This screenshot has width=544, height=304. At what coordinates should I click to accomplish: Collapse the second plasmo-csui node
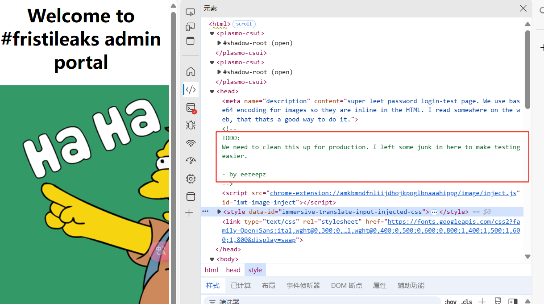[x=212, y=62]
